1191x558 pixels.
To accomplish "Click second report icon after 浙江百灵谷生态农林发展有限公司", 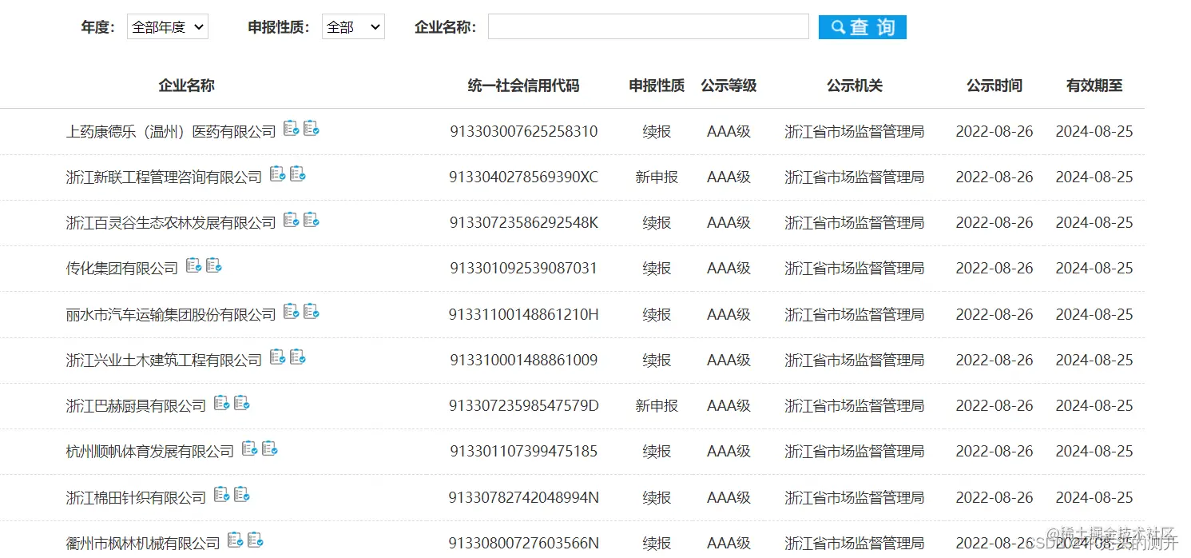I will [x=312, y=219].
